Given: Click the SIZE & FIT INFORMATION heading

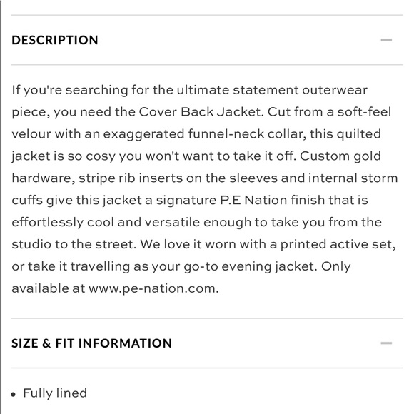Looking at the screenshot, I should (x=91, y=343).
